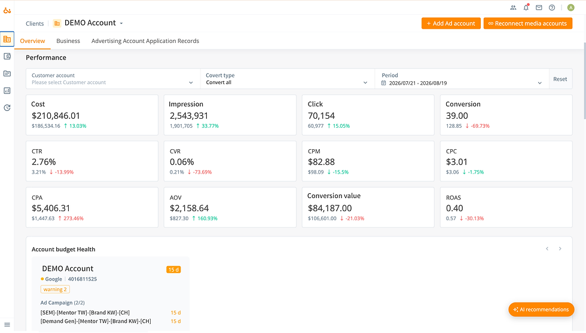Open the wallet sidebar icon
Screen dimensions: 586x333
click(x=7, y=56)
